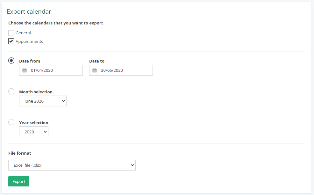
Task: Select the Date from radio button
Action: click(x=11, y=61)
